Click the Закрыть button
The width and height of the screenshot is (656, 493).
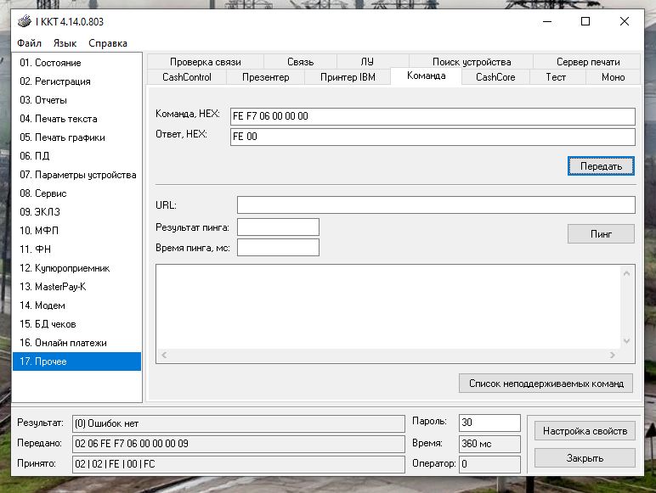click(x=585, y=458)
